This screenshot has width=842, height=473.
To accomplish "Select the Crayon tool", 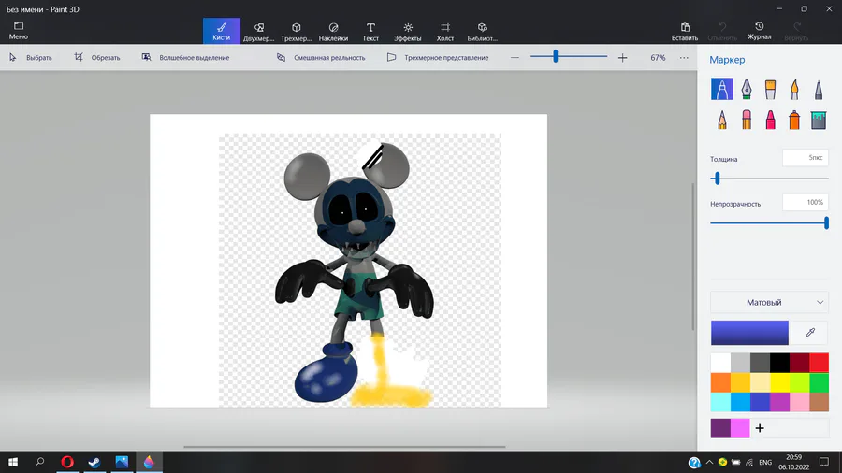I will tap(770, 120).
